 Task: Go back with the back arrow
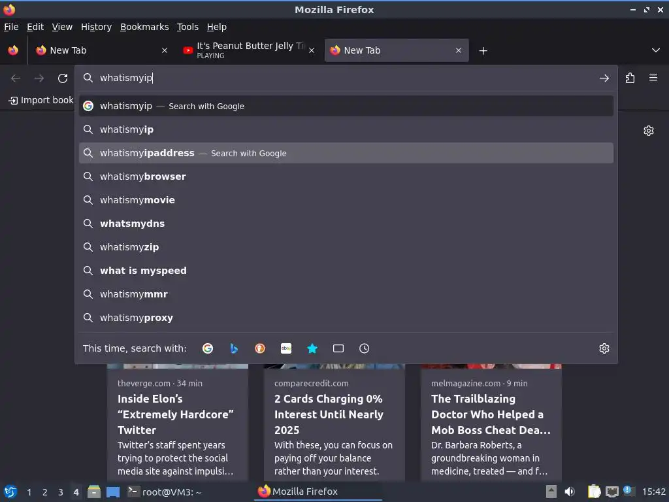pyautogui.click(x=16, y=78)
